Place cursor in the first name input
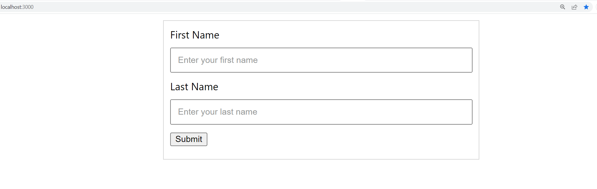This screenshot has width=597, height=189. point(321,60)
